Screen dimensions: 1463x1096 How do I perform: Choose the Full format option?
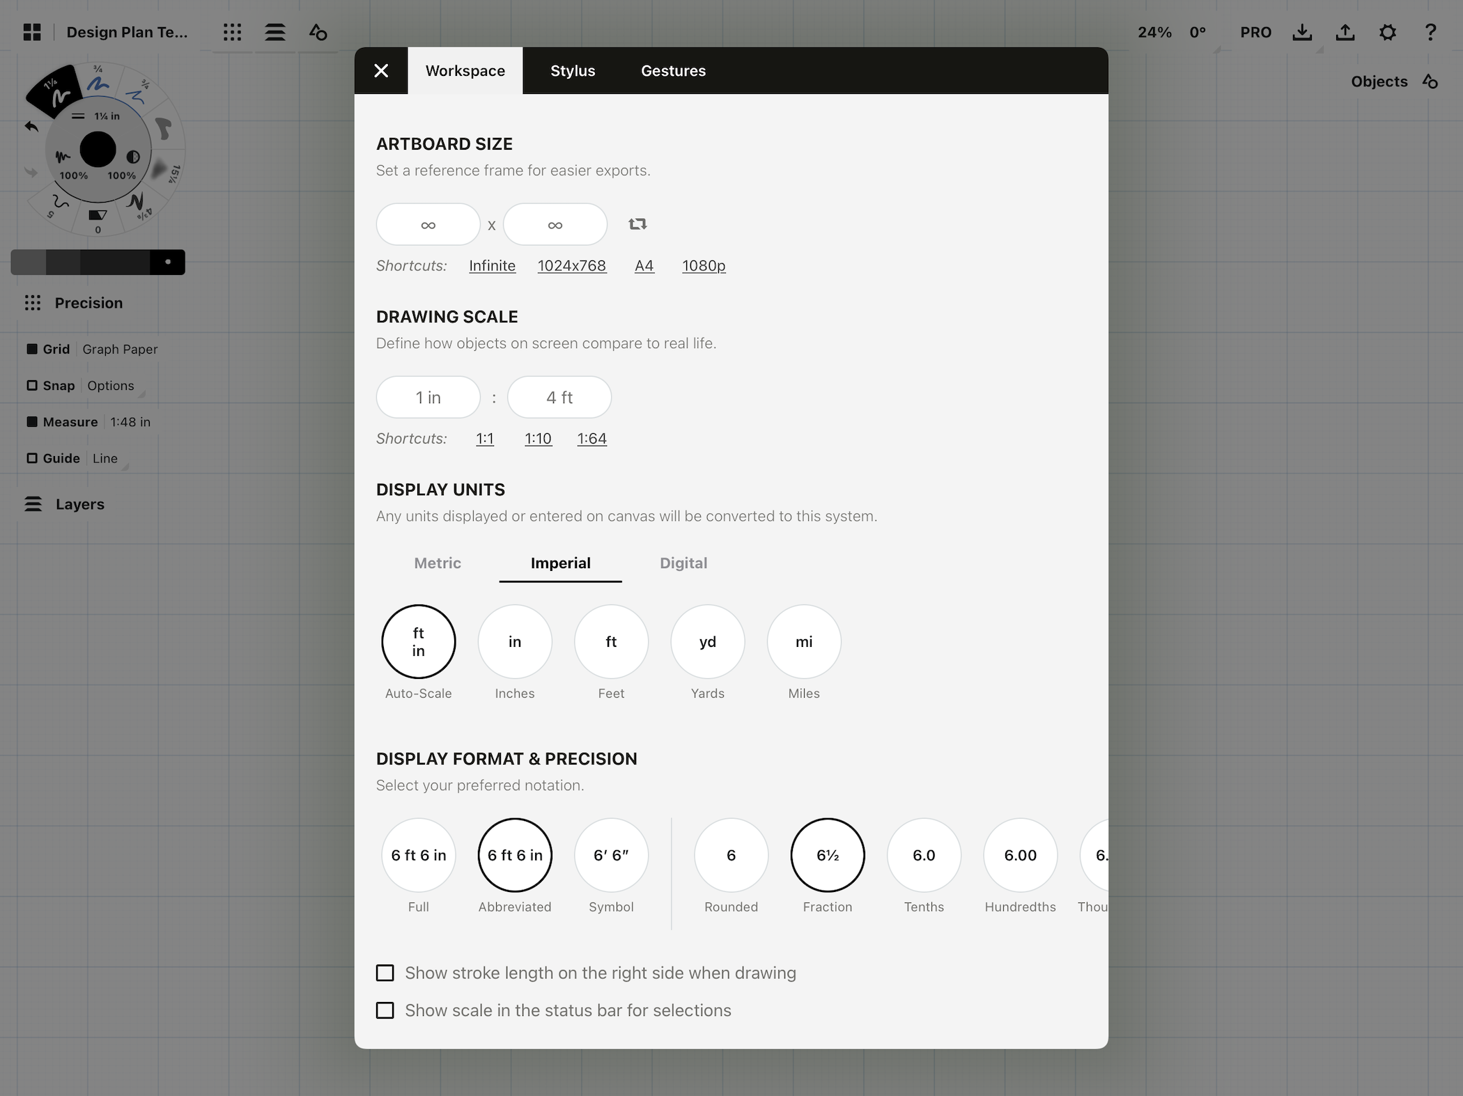(419, 855)
